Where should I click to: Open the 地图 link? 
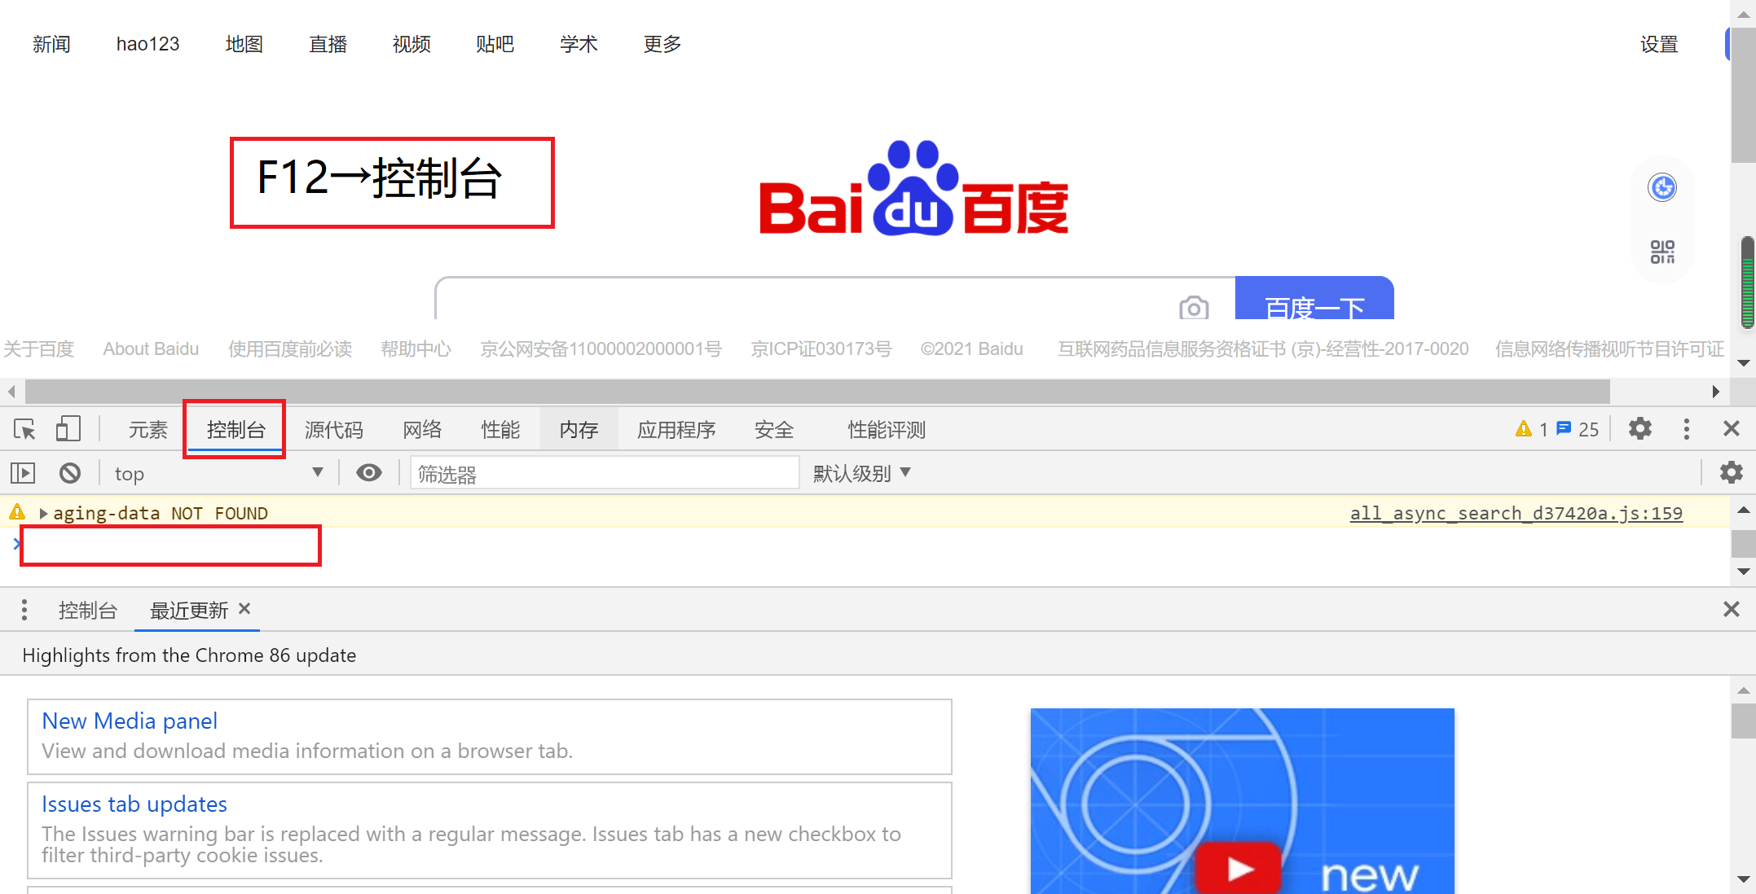[x=244, y=44]
